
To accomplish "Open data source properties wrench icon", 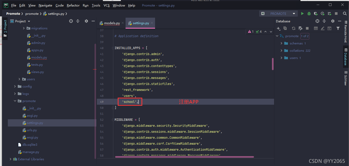I will (x=300, y=28).
